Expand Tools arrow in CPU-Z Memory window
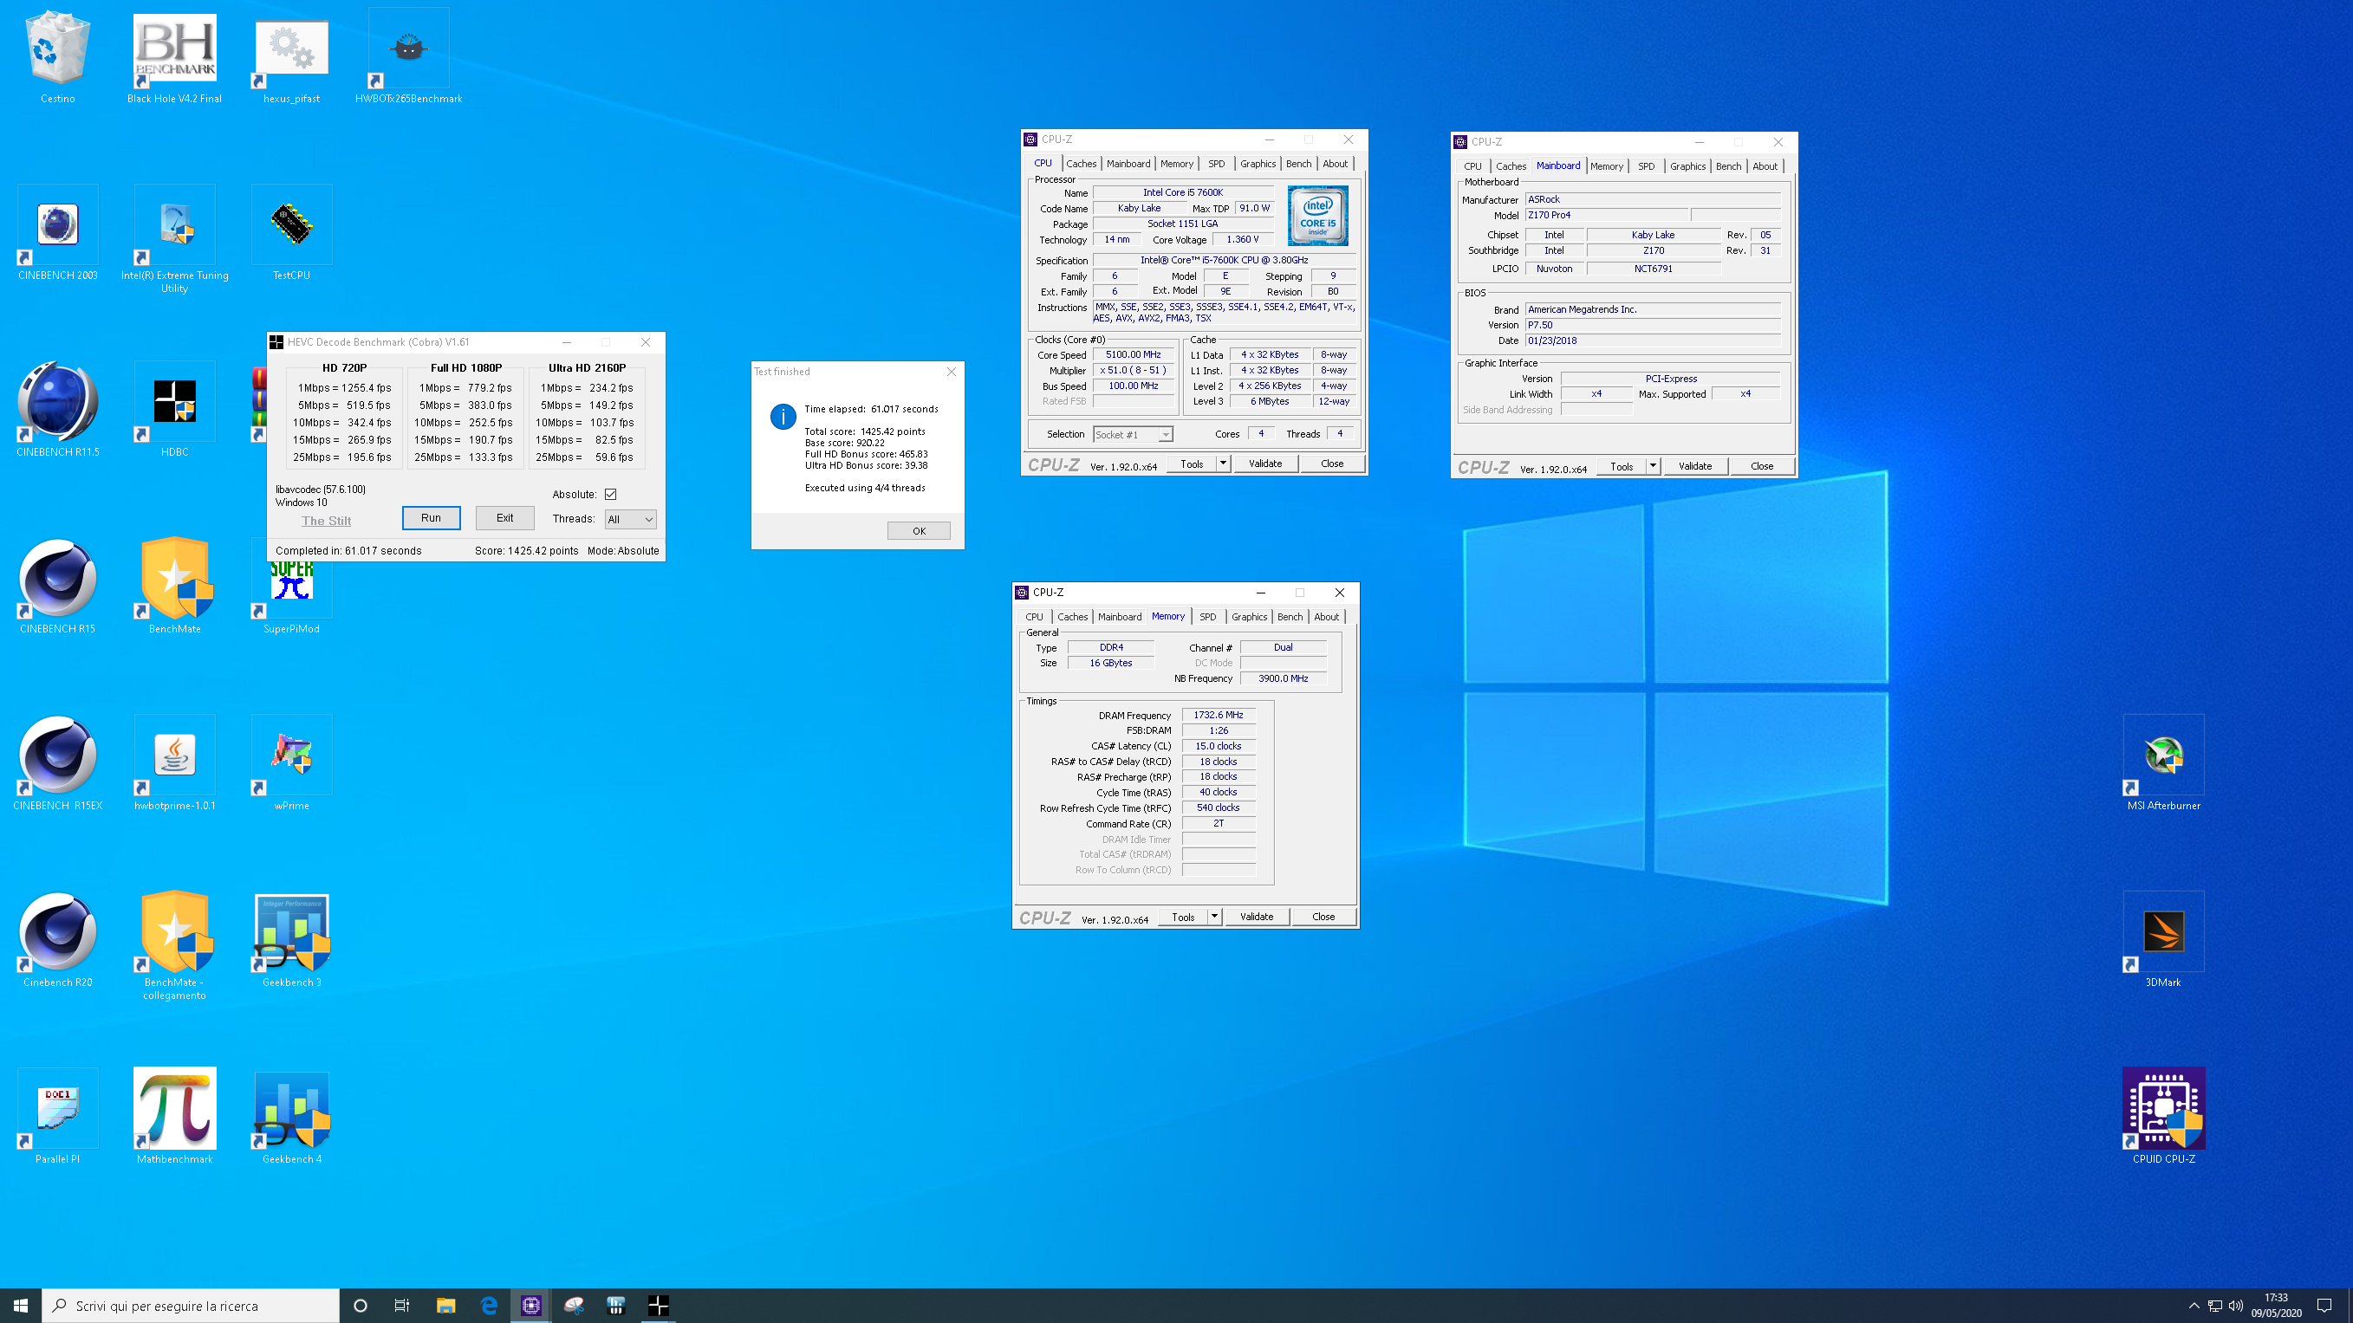This screenshot has height=1323, width=2353. (1213, 917)
